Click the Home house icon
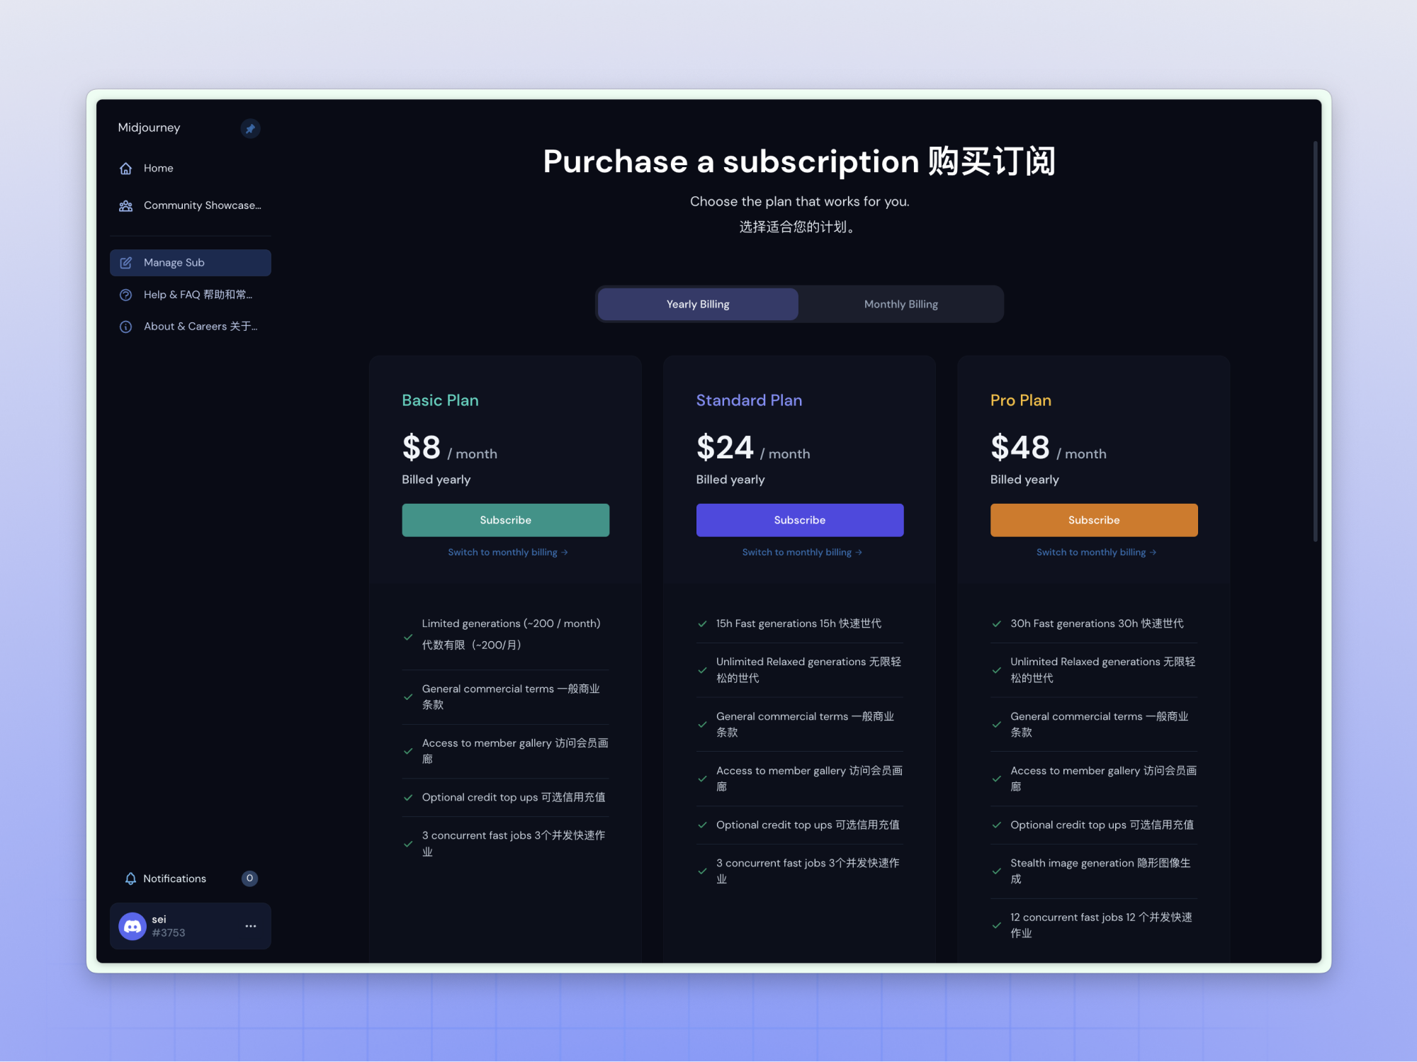The width and height of the screenshot is (1417, 1062). click(x=126, y=169)
